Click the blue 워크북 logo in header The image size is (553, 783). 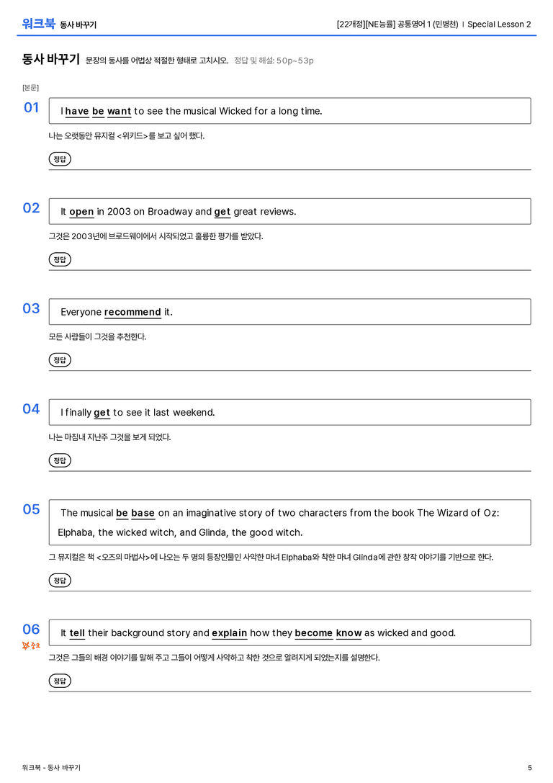click(x=38, y=24)
